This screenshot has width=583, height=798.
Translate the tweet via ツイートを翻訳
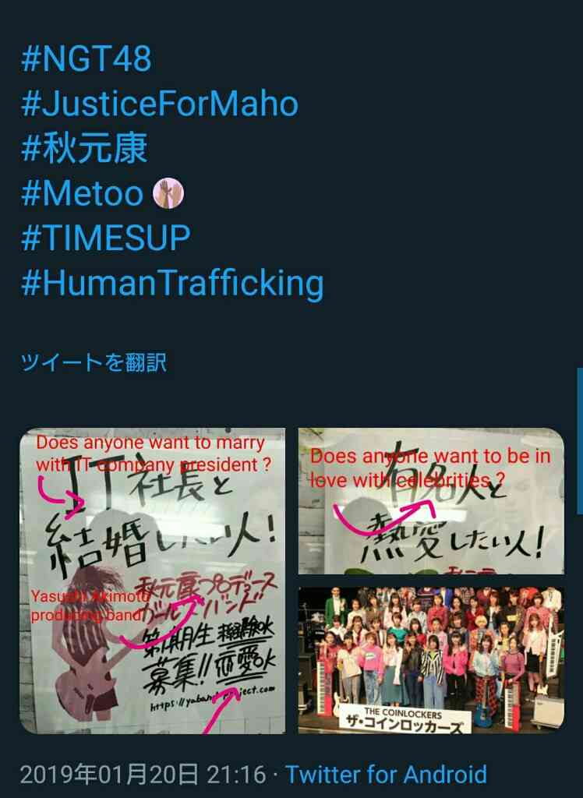[94, 362]
